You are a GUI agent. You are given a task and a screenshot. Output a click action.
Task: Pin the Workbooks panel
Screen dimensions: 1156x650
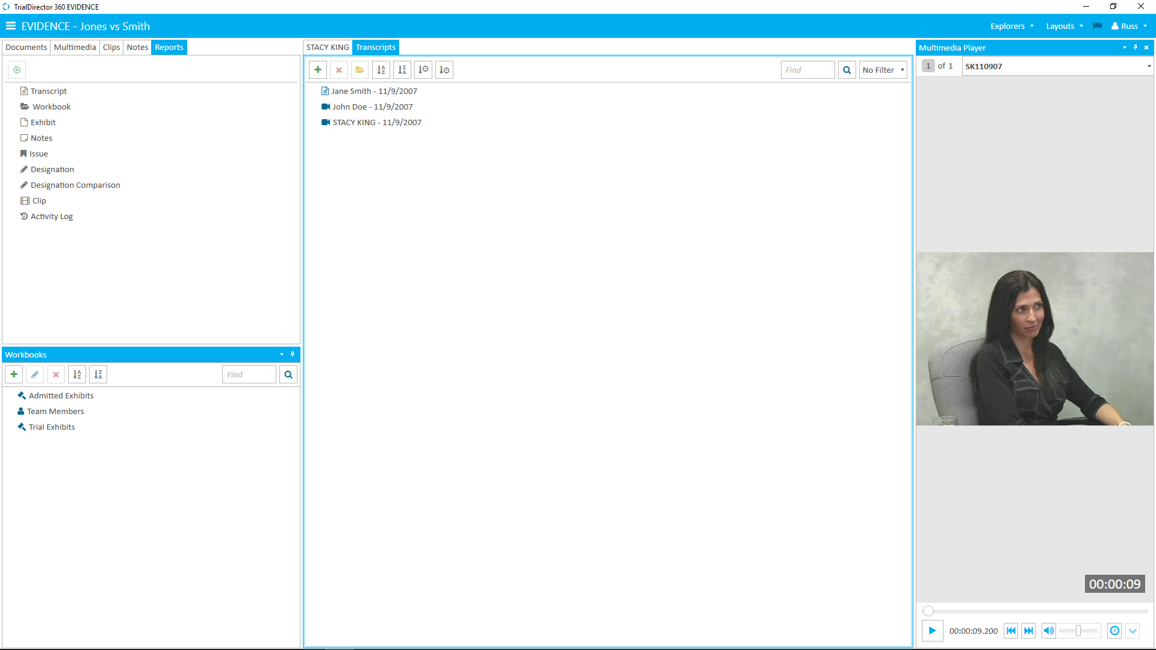click(293, 354)
